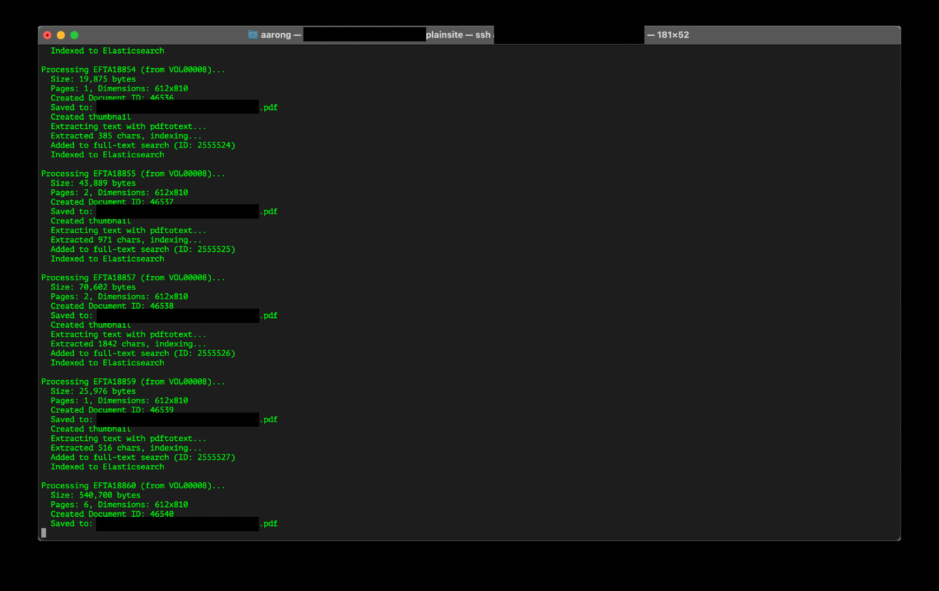
Task: Click the 'Size: 540,700 bytes' line
Action: click(95, 495)
